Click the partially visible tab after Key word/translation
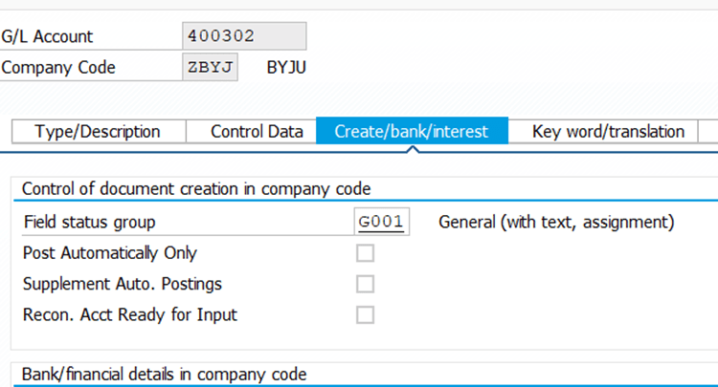This screenshot has height=387, width=718. point(710,132)
